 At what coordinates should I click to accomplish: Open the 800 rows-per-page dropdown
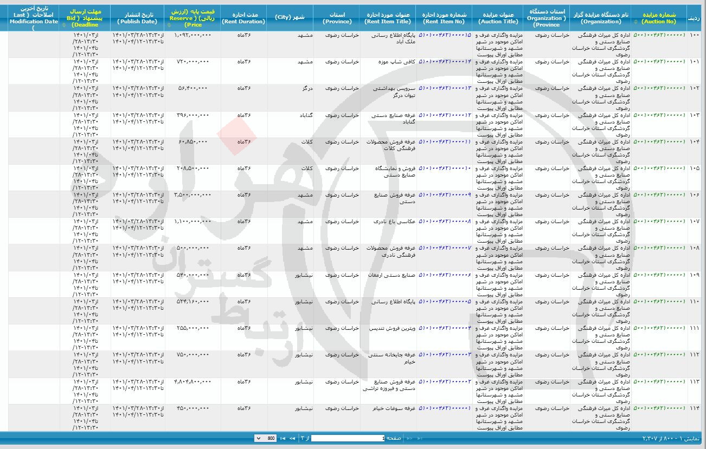pos(265,438)
